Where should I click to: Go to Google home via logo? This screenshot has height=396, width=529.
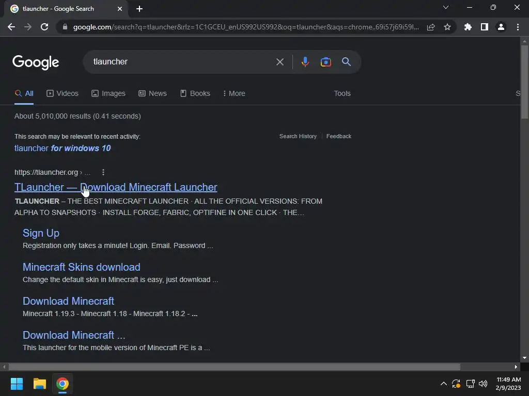36,62
